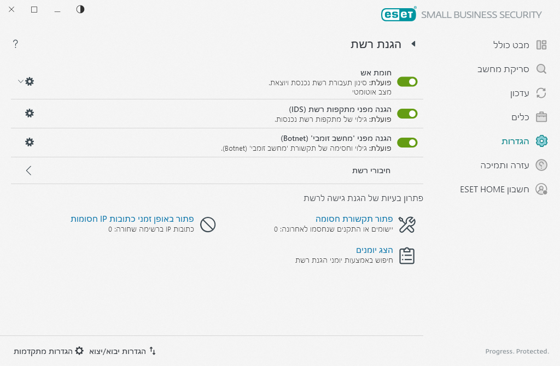Screen dimensions: 560x366
Task: Click the wrench icon for blocked communication troubleshooting
Action: [x=407, y=224]
